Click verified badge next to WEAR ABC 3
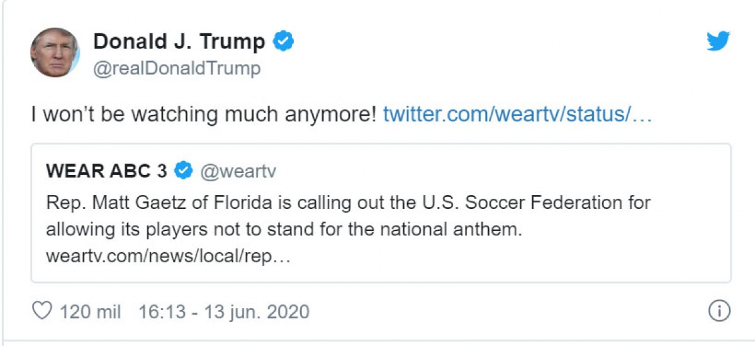 pyautogui.click(x=183, y=170)
